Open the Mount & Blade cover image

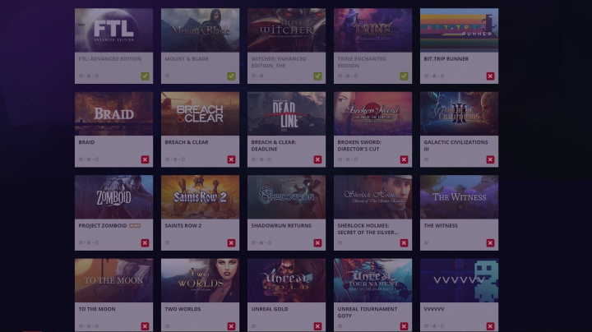tap(200, 30)
